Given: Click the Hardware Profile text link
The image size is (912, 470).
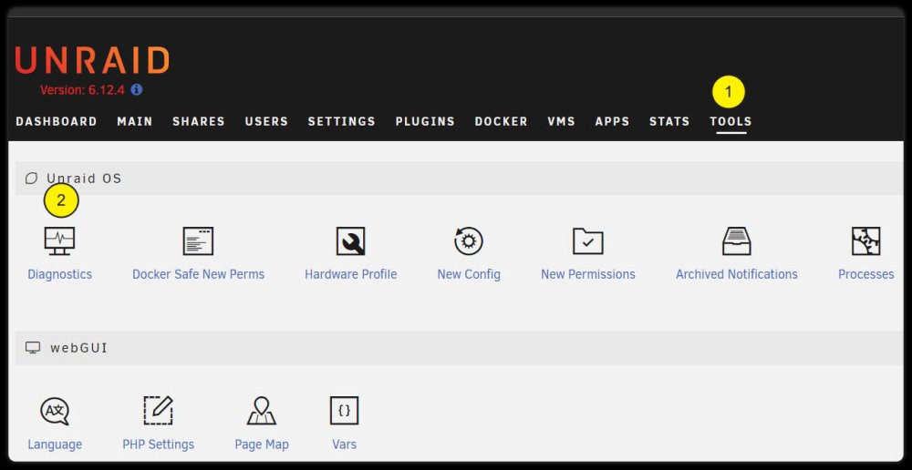Looking at the screenshot, I should coord(351,274).
